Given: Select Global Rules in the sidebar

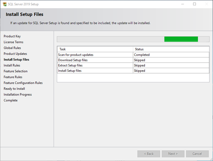Looking at the screenshot, I should [12, 48].
